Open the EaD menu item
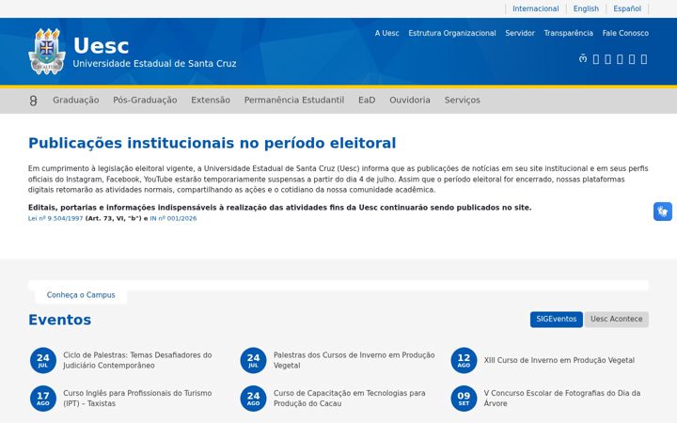Viewport: 677px width, 423px height. pyautogui.click(x=367, y=101)
